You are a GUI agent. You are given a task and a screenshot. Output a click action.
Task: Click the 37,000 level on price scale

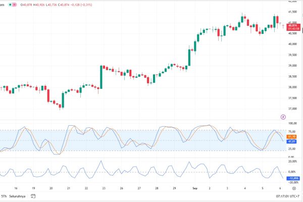click(292, 109)
